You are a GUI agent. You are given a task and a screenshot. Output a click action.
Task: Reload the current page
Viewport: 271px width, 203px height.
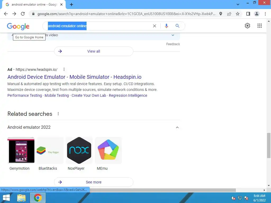point(23,14)
